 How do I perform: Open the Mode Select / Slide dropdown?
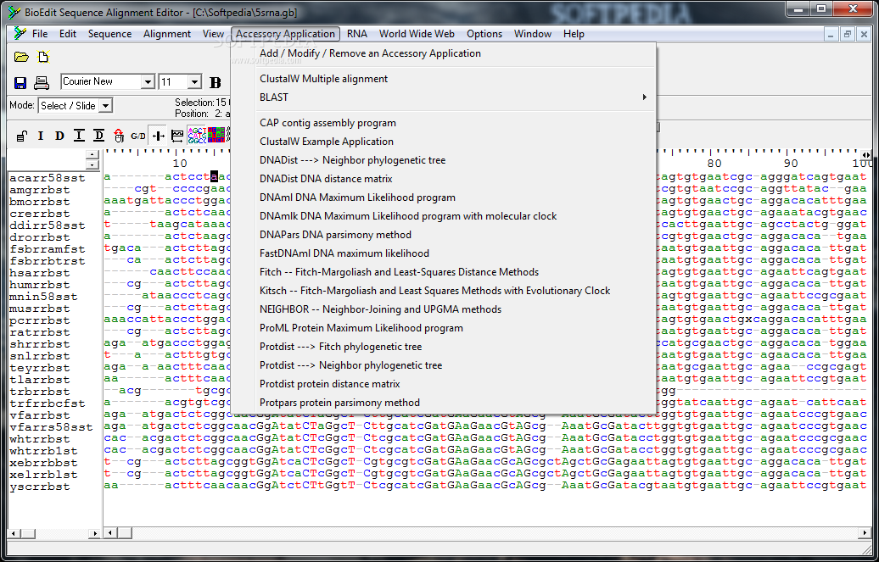[106, 105]
